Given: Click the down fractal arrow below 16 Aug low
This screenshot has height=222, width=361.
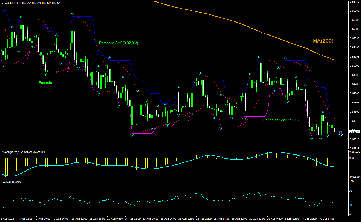Looking at the screenshot, I should 132,135.
